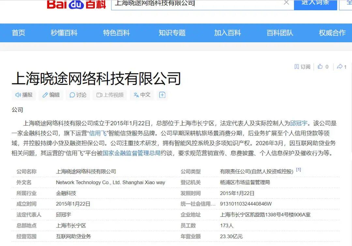Viewport: 352px width, 246px height.
Task: Click the share arrow icon
Action: point(340,67)
